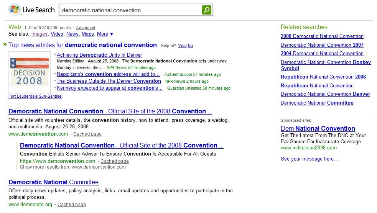
Task: Show more results from www.demconvention.com
Action: 73,167
